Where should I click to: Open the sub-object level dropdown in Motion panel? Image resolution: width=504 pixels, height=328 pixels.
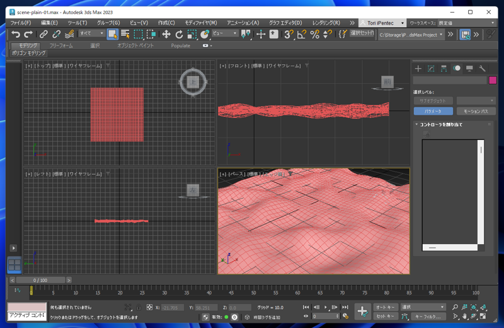point(476,101)
